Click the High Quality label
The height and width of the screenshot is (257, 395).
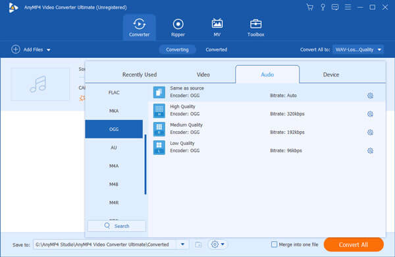pyautogui.click(x=182, y=107)
